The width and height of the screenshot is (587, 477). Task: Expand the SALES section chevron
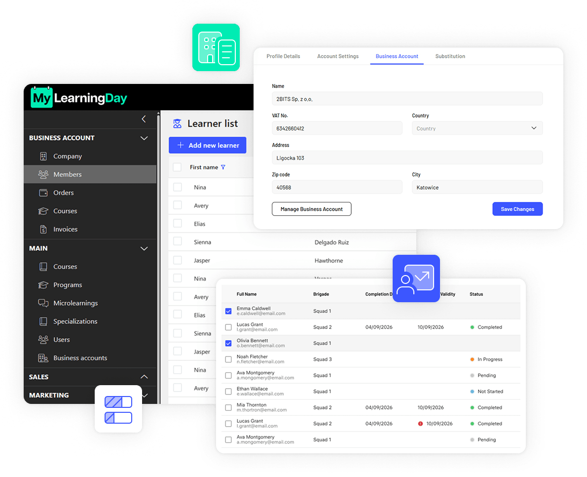tap(144, 377)
